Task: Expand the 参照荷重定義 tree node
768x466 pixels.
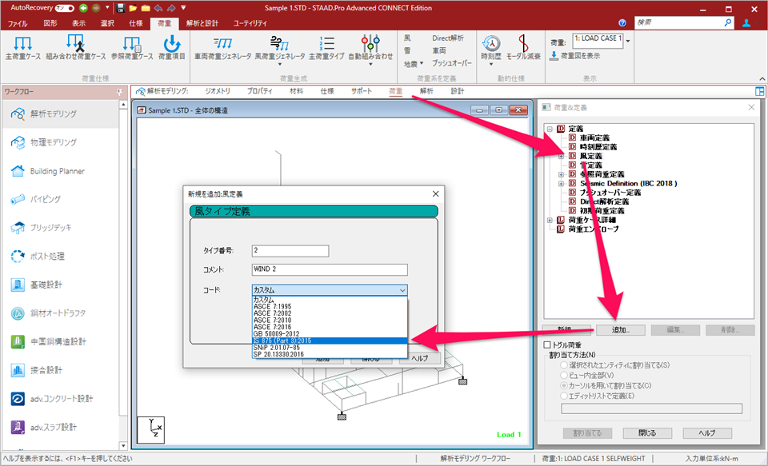Action: click(x=562, y=174)
